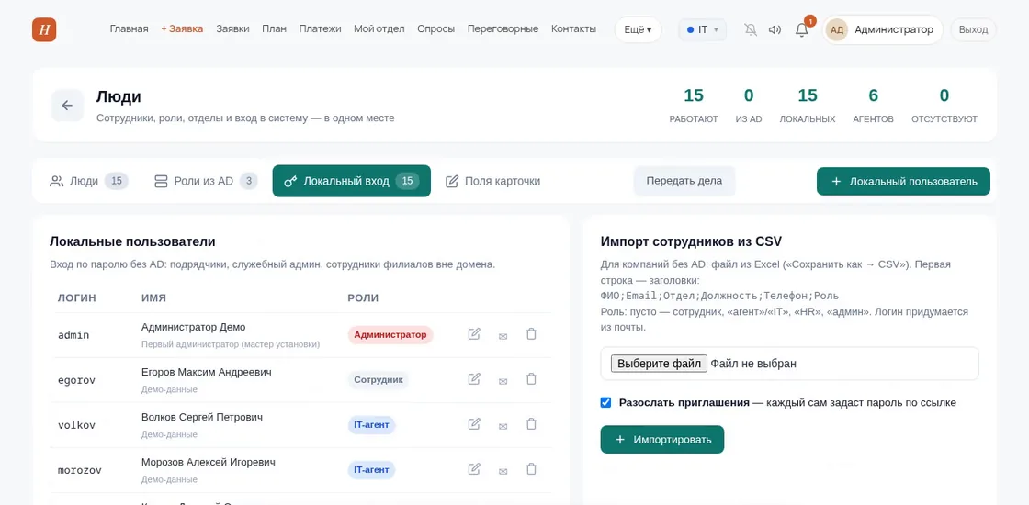Click the back arrow next to Люди
This screenshot has height=505, width=1029.
pyautogui.click(x=68, y=106)
